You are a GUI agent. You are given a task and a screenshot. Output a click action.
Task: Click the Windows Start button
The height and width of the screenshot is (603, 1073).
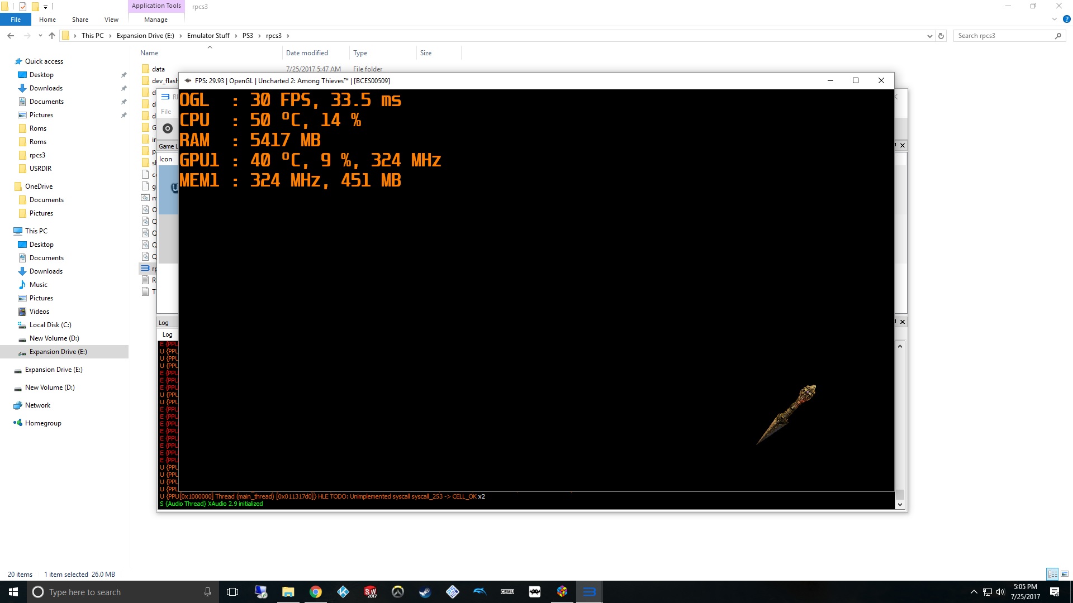click(x=13, y=592)
